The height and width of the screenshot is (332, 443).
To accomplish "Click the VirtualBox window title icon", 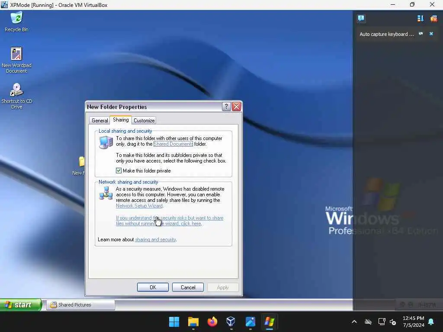I will click(x=4, y=4).
